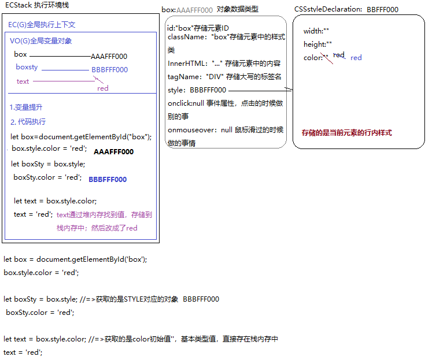Click the 'style: BBBFFF000' property
This screenshot has width=436, height=364.
pyautogui.click(x=197, y=90)
